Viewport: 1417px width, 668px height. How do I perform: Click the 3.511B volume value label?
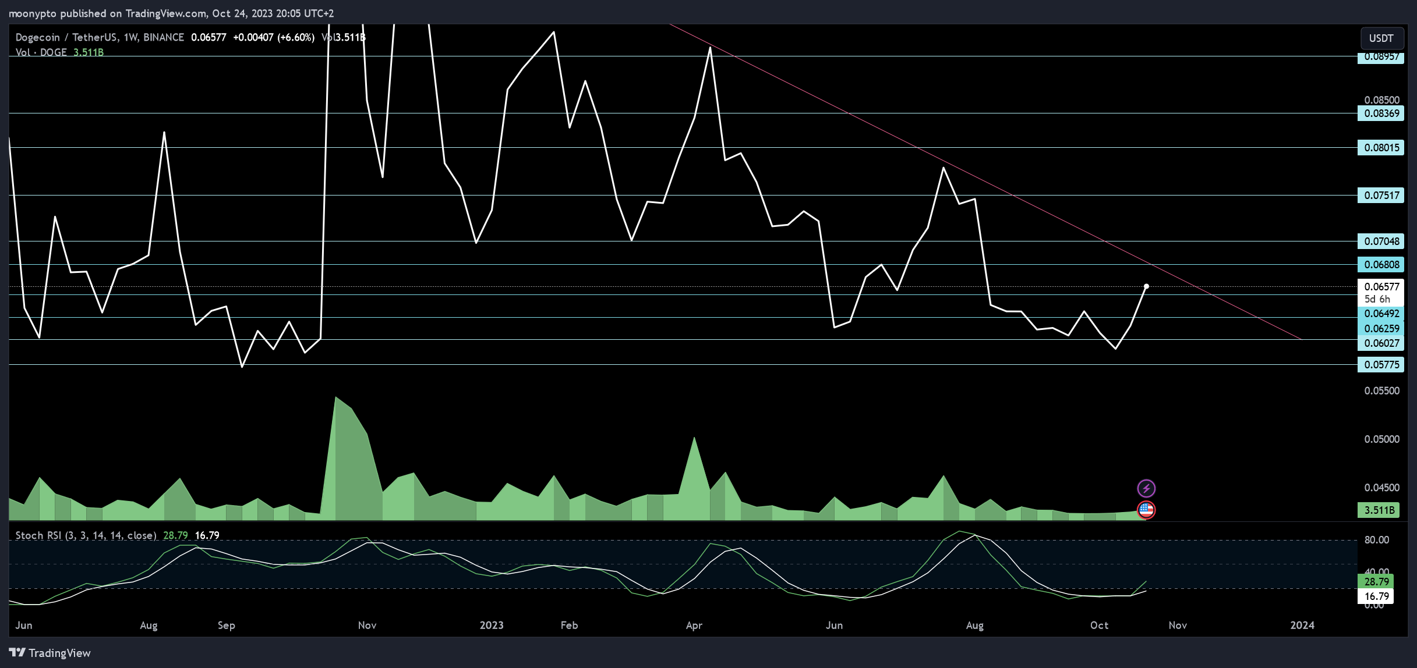[x=1379, y=510]
